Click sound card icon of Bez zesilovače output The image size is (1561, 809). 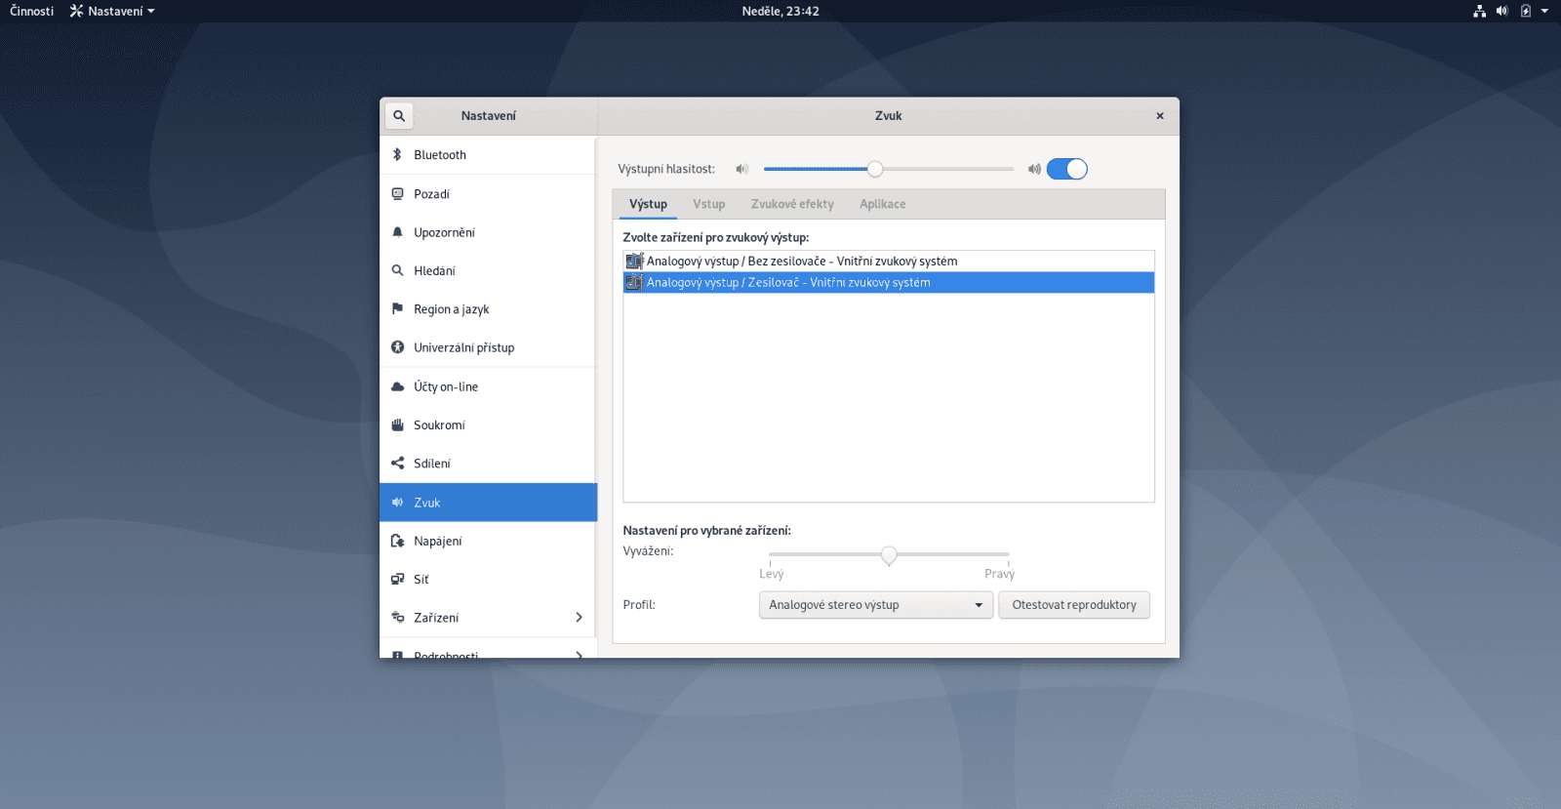pyautogui.click(x=634, y=261)
